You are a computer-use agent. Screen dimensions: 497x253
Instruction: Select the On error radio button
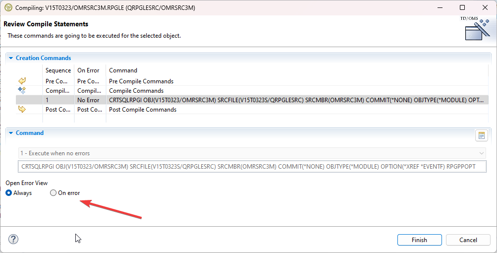pos(54,193)
